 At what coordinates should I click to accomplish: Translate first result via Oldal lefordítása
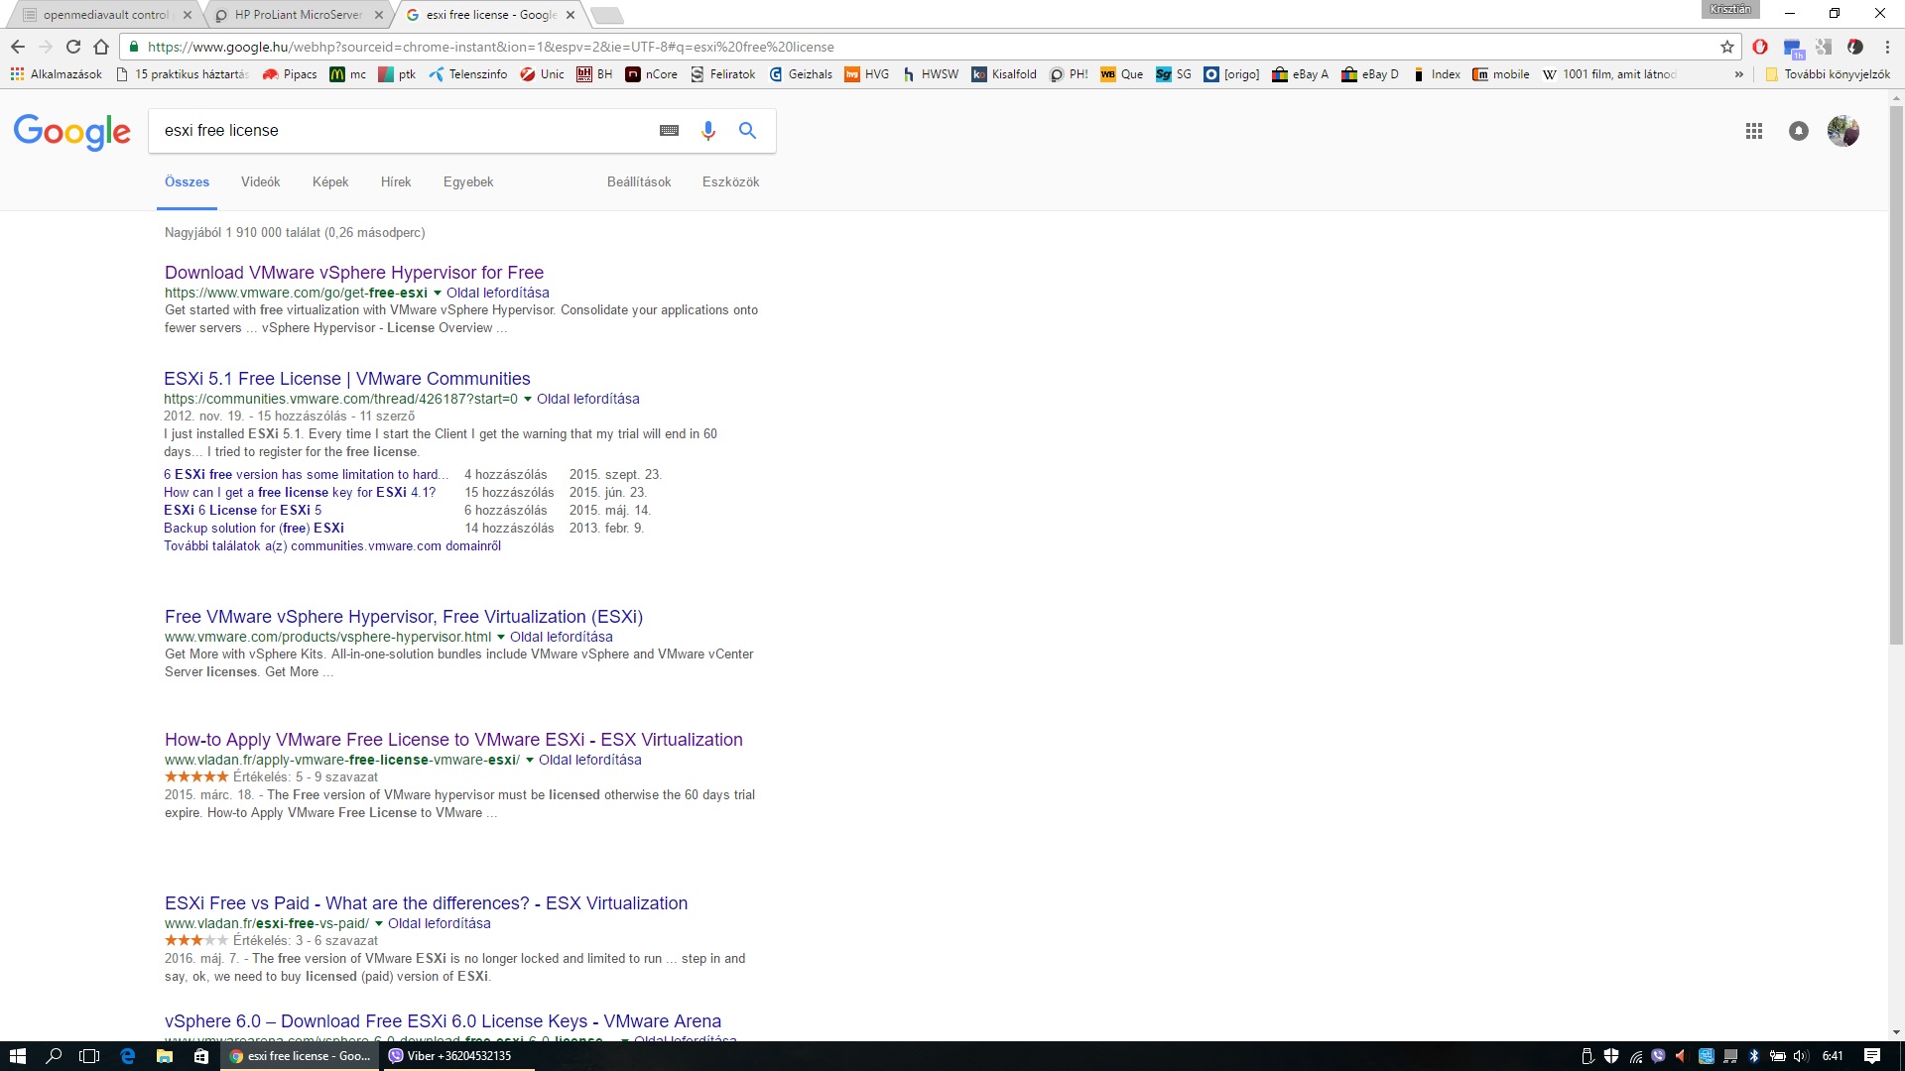coord(498,294)
